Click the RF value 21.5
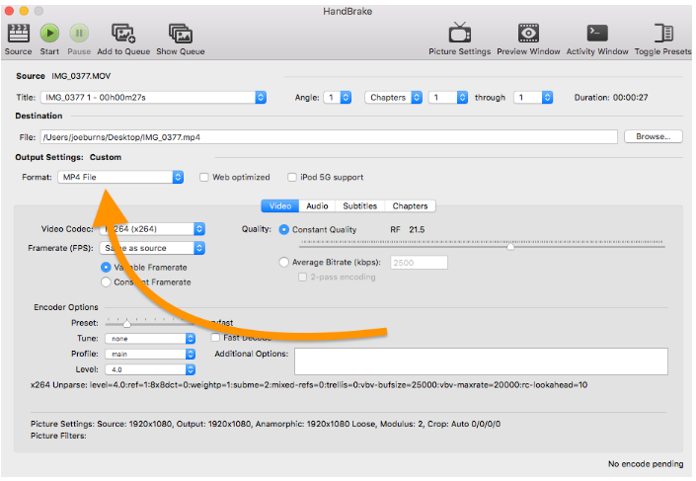 417,229
